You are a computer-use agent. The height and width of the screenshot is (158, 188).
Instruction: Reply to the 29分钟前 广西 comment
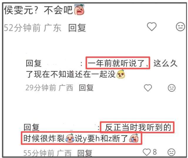click(86, 88)
